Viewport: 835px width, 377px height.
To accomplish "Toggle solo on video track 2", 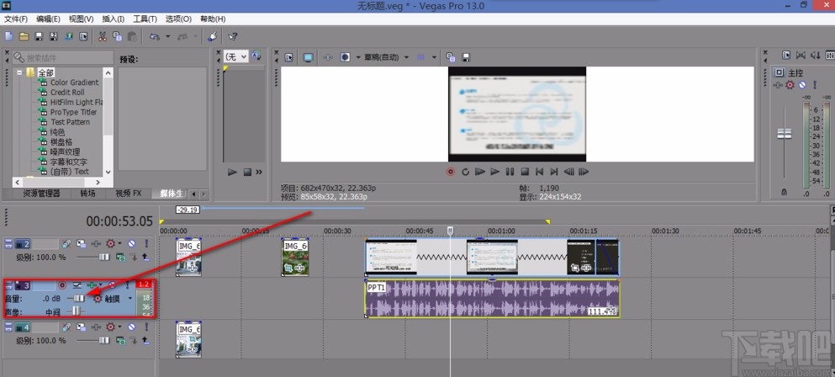I will 145,243.
